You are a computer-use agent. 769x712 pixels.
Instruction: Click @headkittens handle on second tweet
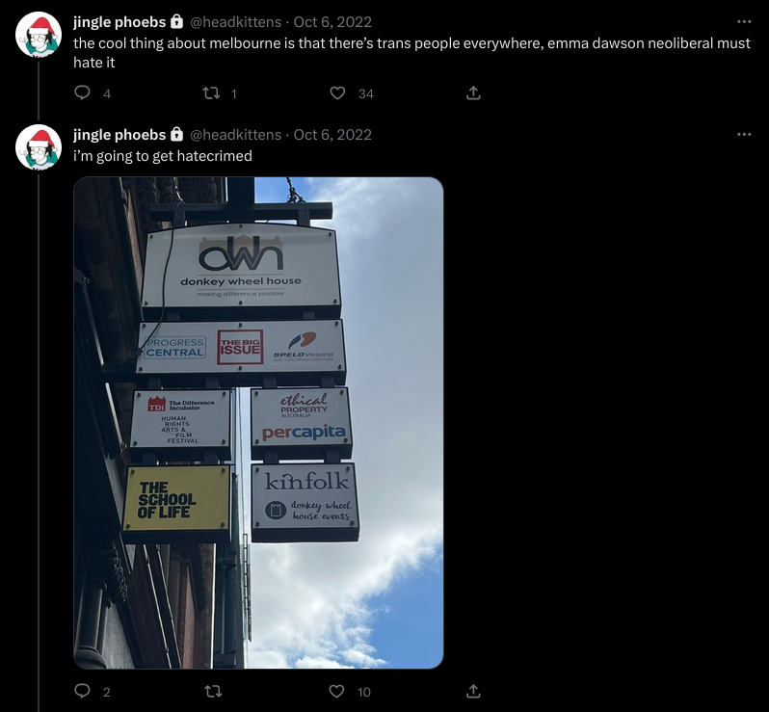pyautogui.click(x=235, y=135)
